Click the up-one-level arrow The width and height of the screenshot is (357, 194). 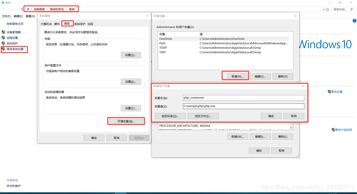[x=22, y=10]
